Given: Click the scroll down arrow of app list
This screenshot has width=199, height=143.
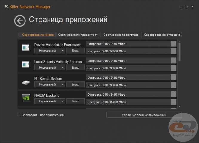Looking at the screenshot, I should [x=180, y=107].
